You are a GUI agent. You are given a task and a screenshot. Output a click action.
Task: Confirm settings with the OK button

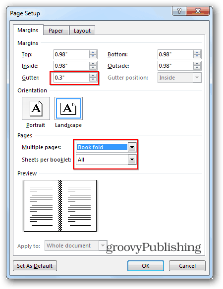pyautogui.click(x=146, y=266)
